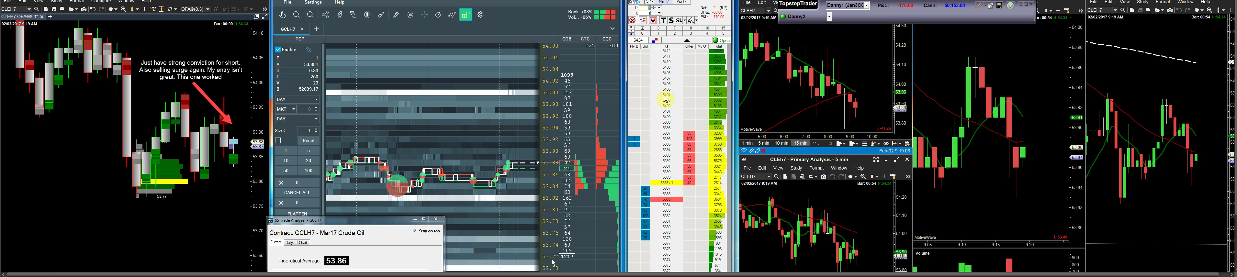Open symbol search in the Primary Analysis 5 min toolbar
Screen dimensions: 1237x277
777,177
